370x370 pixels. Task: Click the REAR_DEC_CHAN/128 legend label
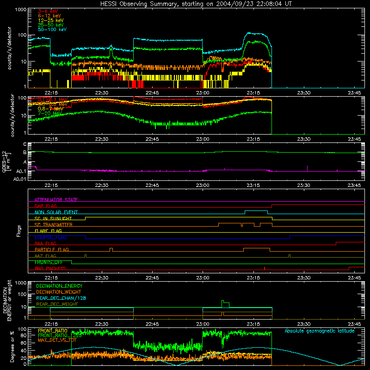[61, 298]
